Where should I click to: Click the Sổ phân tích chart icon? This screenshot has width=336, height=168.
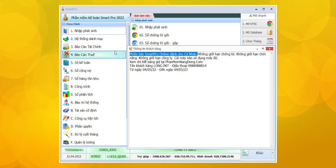point(66,94)
